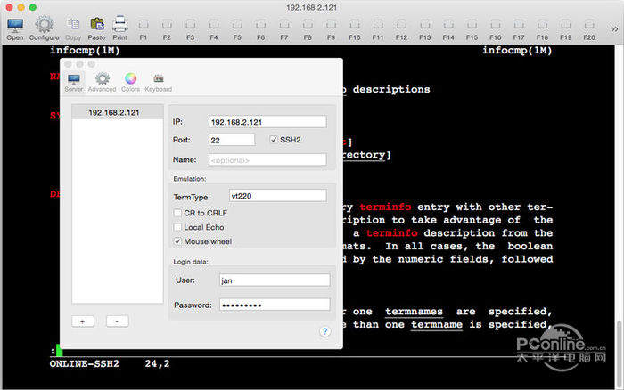The width and height of the screenshot is (624, 390).
Task: Uncheck the Mouse wheel option
Action: click(177, 241)
